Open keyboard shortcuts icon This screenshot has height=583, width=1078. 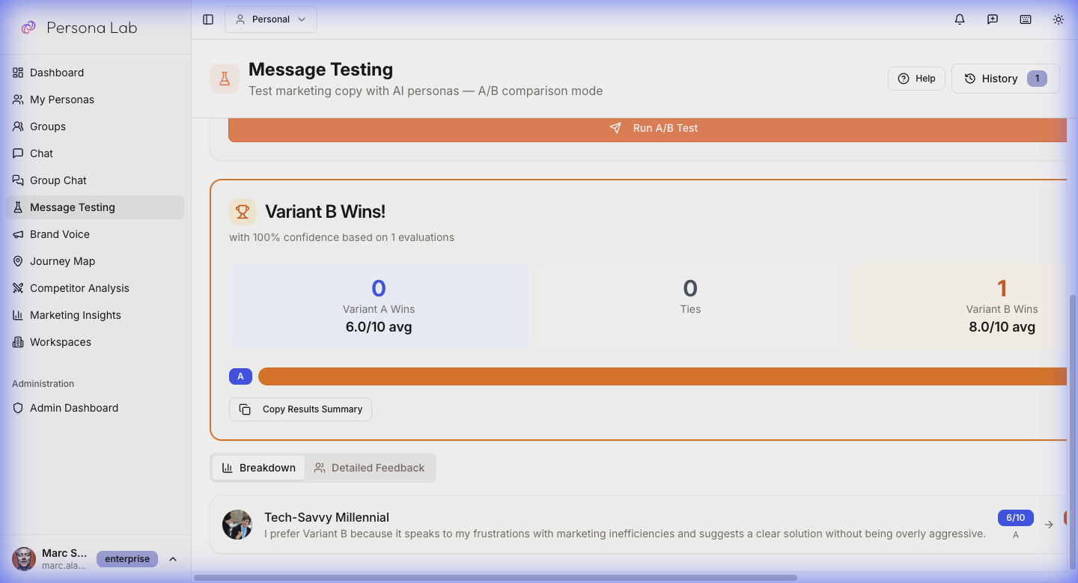1026,19
